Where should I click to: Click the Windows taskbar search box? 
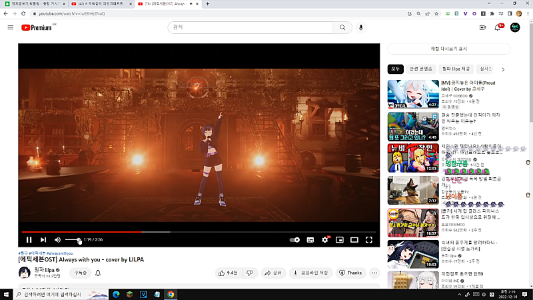(x=61, y=294)
